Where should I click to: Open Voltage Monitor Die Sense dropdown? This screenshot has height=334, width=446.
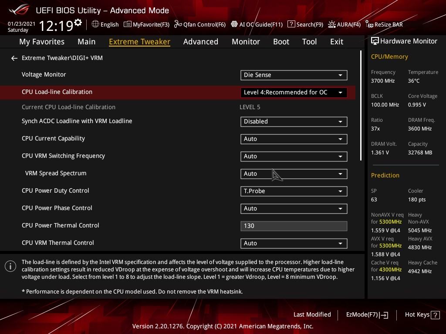coord(294,75)
